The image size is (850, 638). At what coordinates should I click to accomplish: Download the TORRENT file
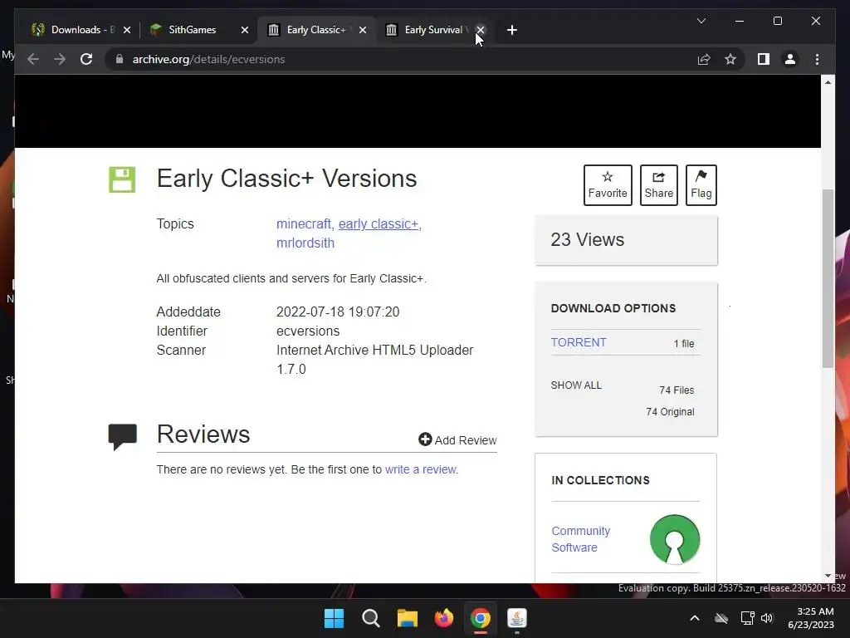579,342
